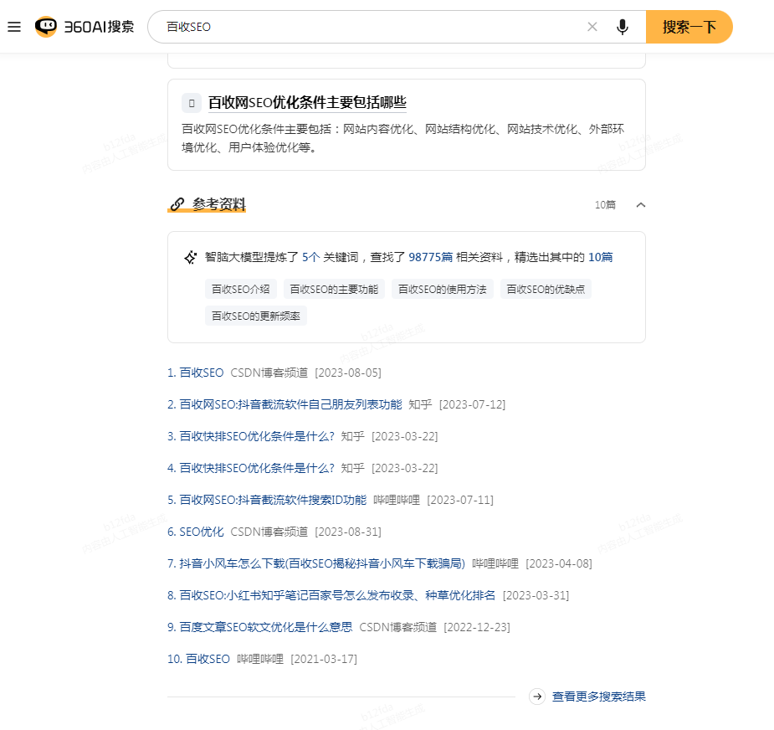The width and height of the screenshot is (774, 730).
Task: Select the 百收SEO的主要功能 keyword tag
Action: (334, 289)
